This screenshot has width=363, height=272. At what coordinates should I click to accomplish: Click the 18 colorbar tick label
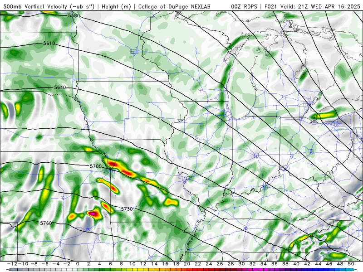(x=176, y=264)
